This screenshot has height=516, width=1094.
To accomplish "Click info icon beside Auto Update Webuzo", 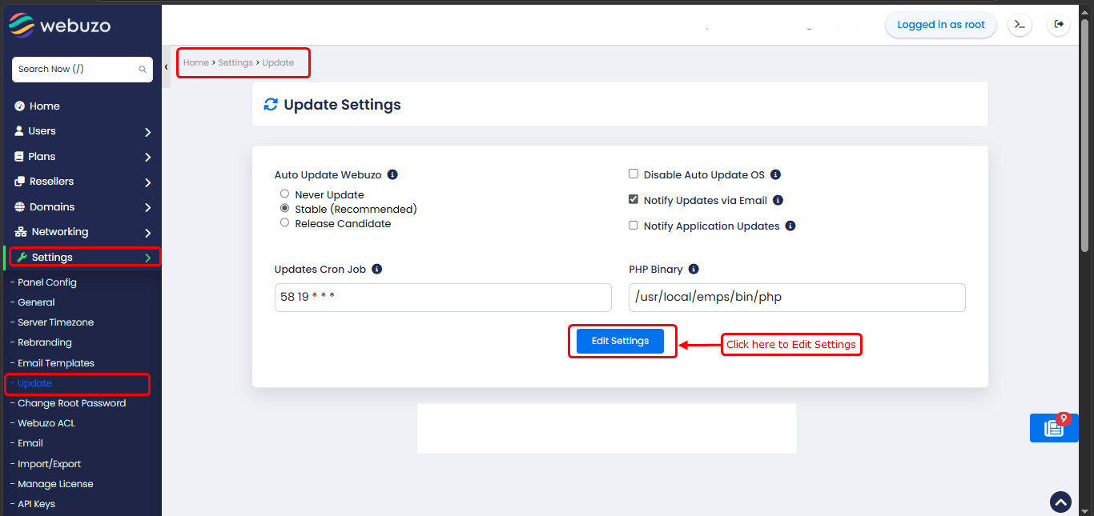I will 392,174.
